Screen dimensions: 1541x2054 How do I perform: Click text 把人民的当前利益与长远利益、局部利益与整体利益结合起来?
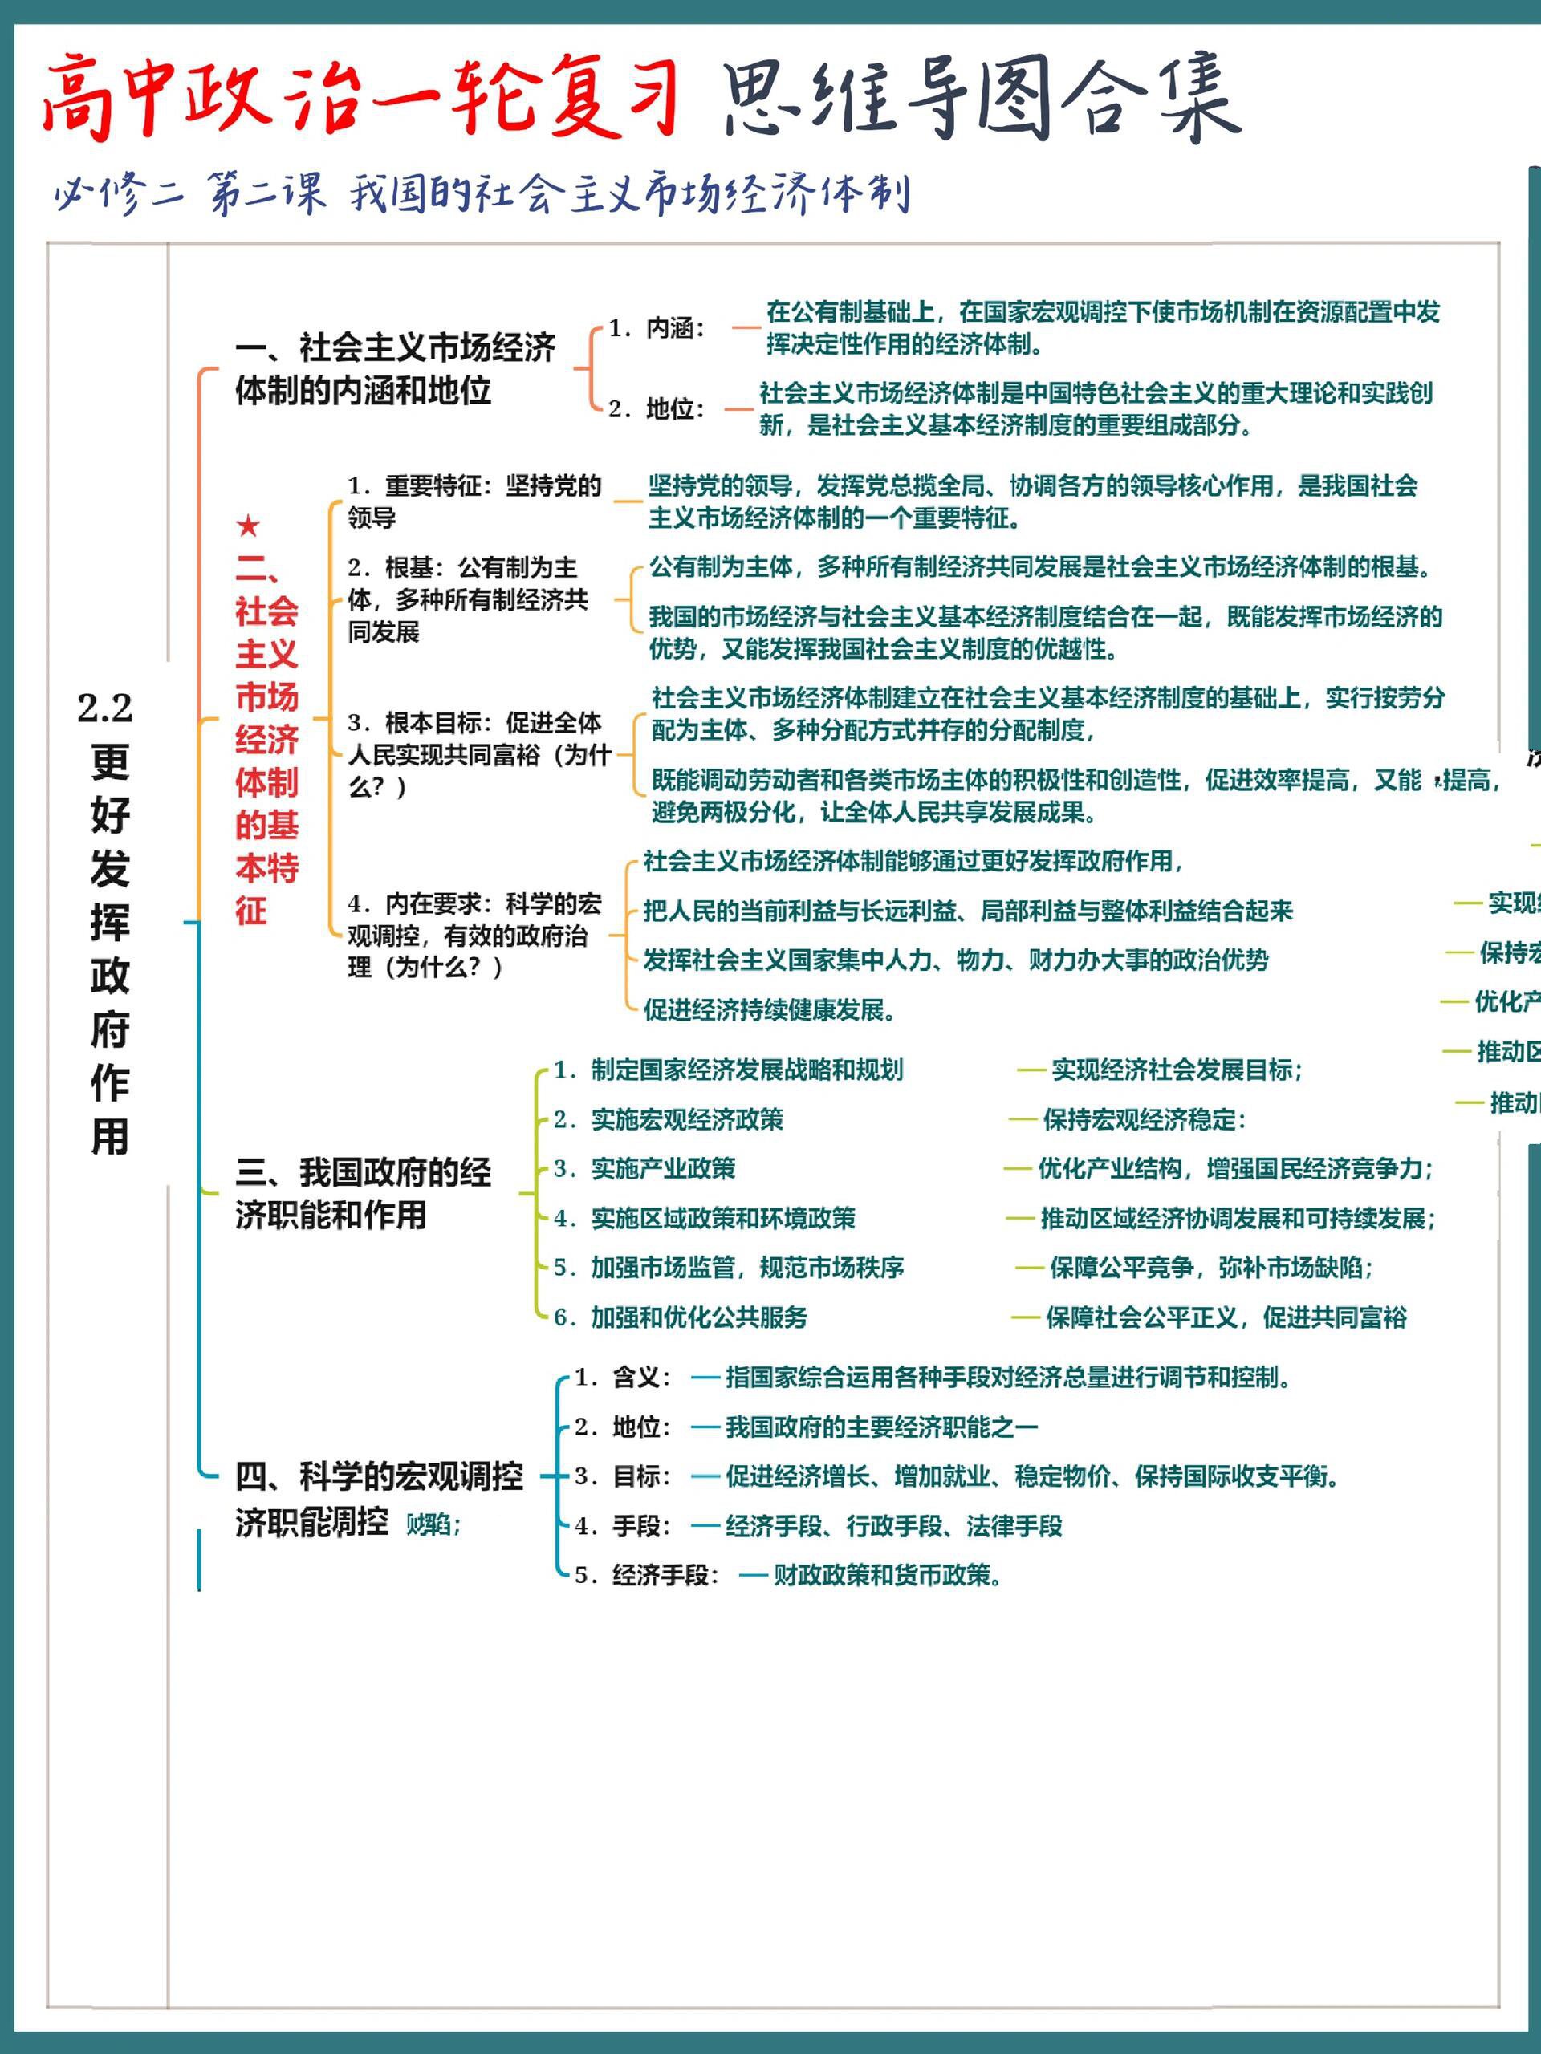click(968, 910)
